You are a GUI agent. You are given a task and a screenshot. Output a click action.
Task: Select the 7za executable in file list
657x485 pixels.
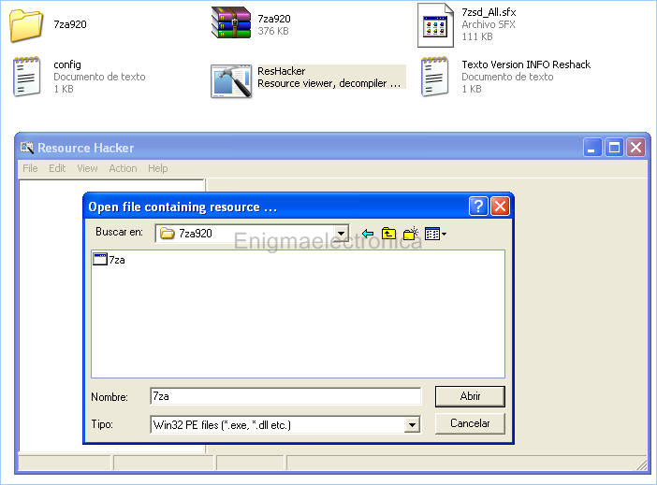click(x=109, y=260)
